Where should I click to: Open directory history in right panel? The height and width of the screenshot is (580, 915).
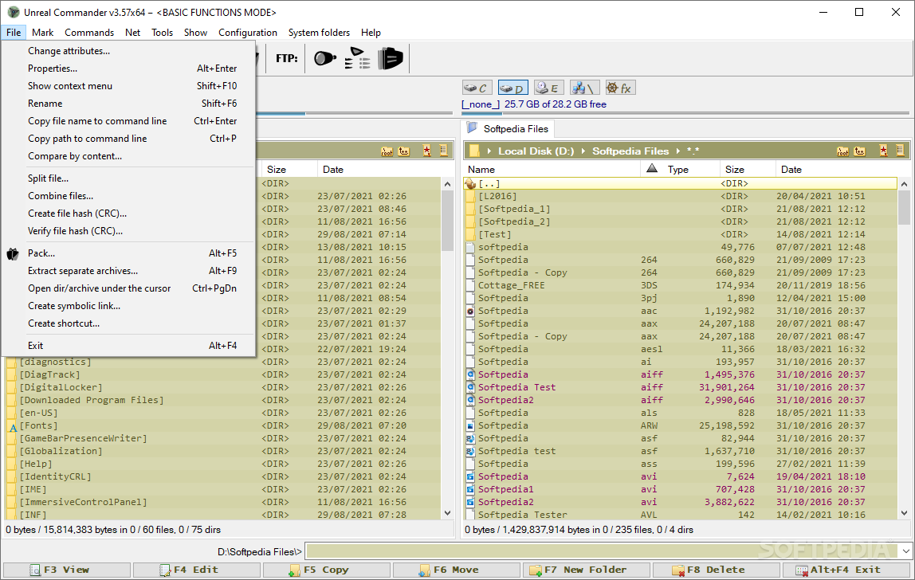[901, 151]
